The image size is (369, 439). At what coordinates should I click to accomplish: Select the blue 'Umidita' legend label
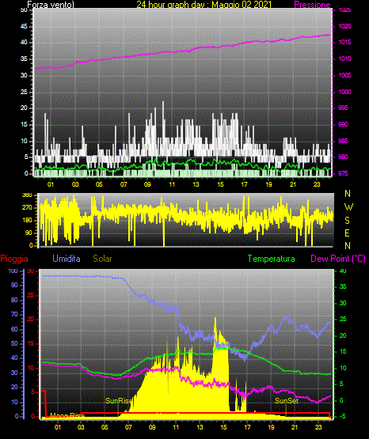pyautogui.click(x=67, y=259)
